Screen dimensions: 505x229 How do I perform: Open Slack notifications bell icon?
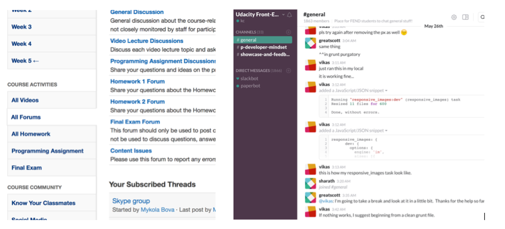289,15
